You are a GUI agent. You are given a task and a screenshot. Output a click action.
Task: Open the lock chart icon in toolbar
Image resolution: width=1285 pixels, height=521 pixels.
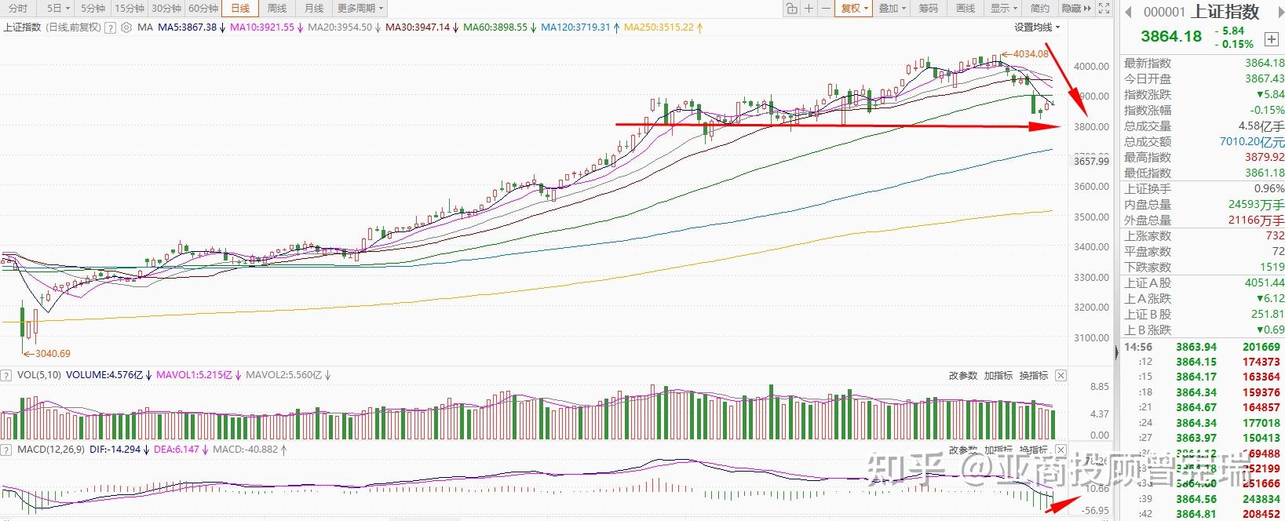(791, 9)
